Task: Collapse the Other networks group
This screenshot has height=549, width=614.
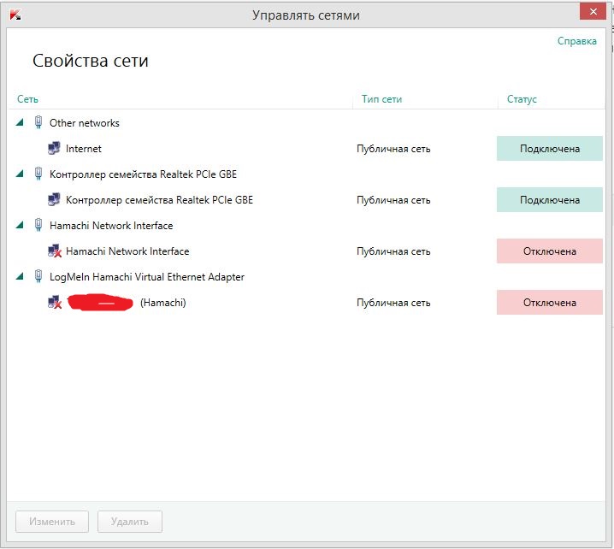Action: point(20,122)
